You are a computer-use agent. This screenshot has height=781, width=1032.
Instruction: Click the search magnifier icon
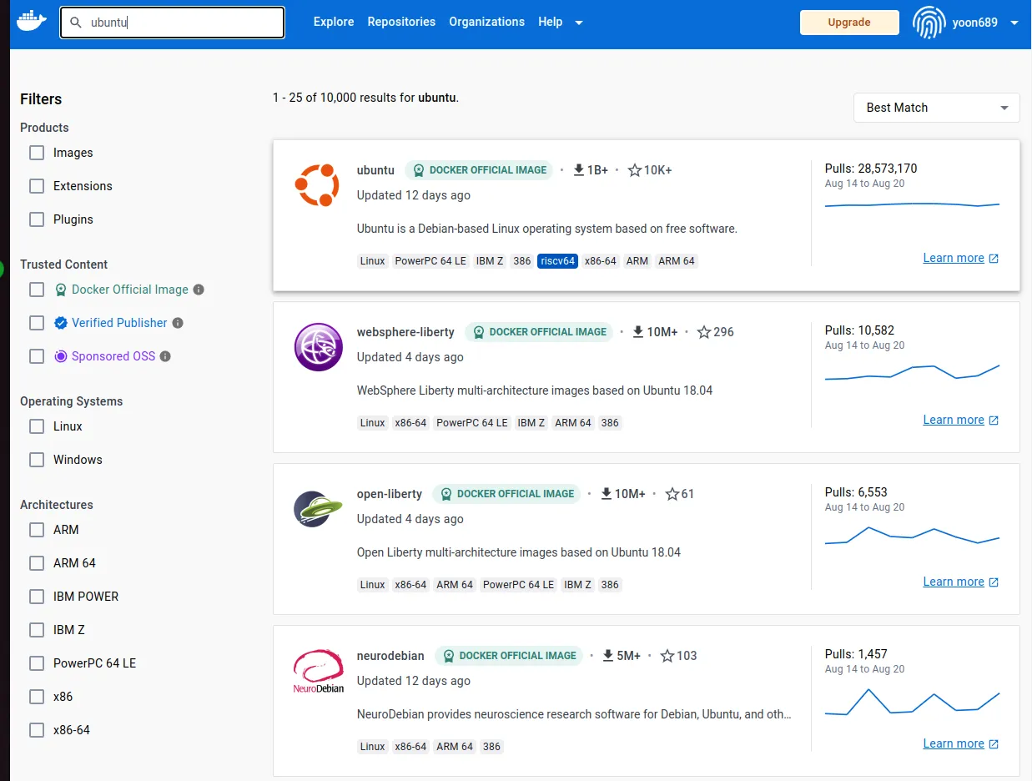[76, 23]
